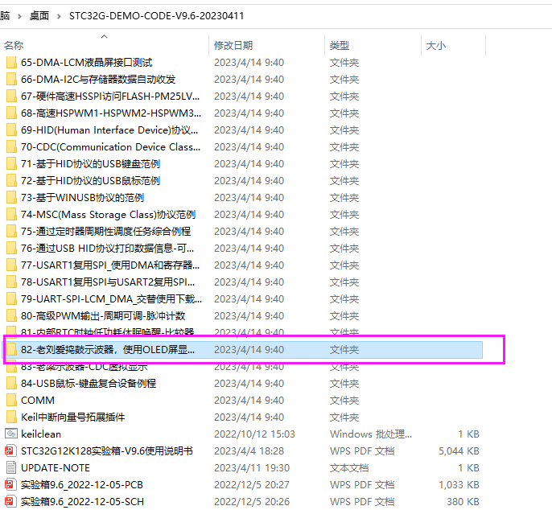The height and width of the screenshot is (510, 552).
Task: Click the 380 KB size value
Action: point(463,502)
